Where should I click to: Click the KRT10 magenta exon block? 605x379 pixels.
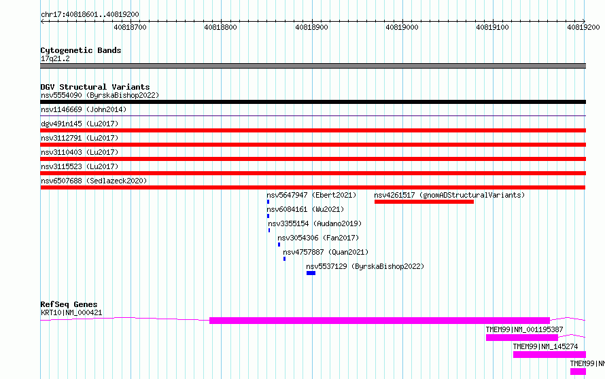(x=380, y=321)
